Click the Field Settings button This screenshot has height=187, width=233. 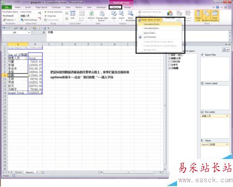[29, 20]
